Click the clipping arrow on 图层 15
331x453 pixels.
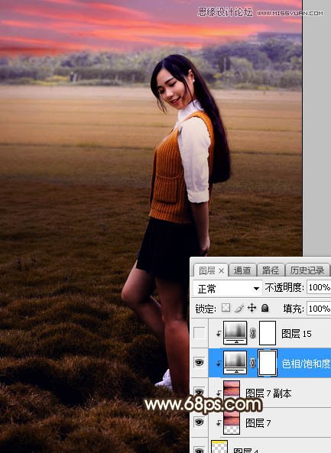coord(219,334)
